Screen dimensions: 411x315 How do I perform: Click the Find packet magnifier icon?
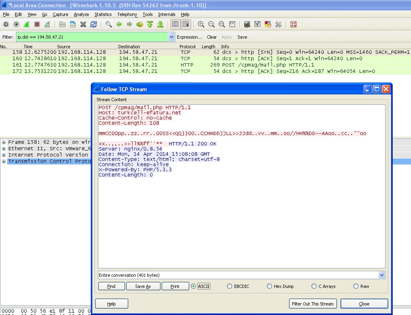[x=109, y=24]
